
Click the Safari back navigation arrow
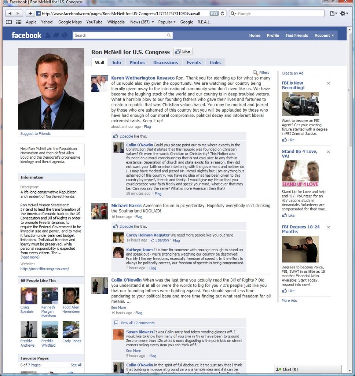pos(10,14)
